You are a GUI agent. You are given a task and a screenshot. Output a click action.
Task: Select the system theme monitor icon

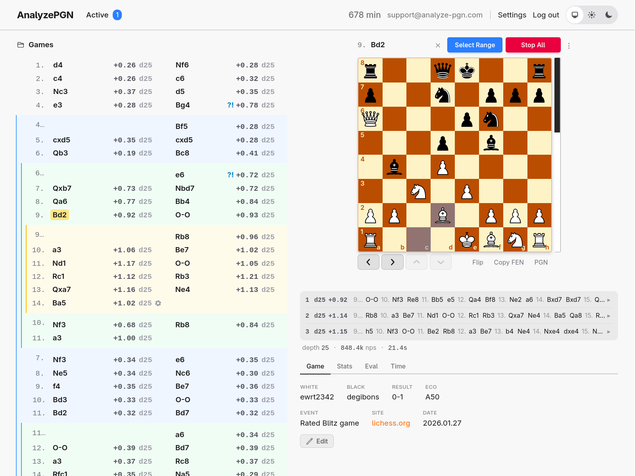(575, 15)
